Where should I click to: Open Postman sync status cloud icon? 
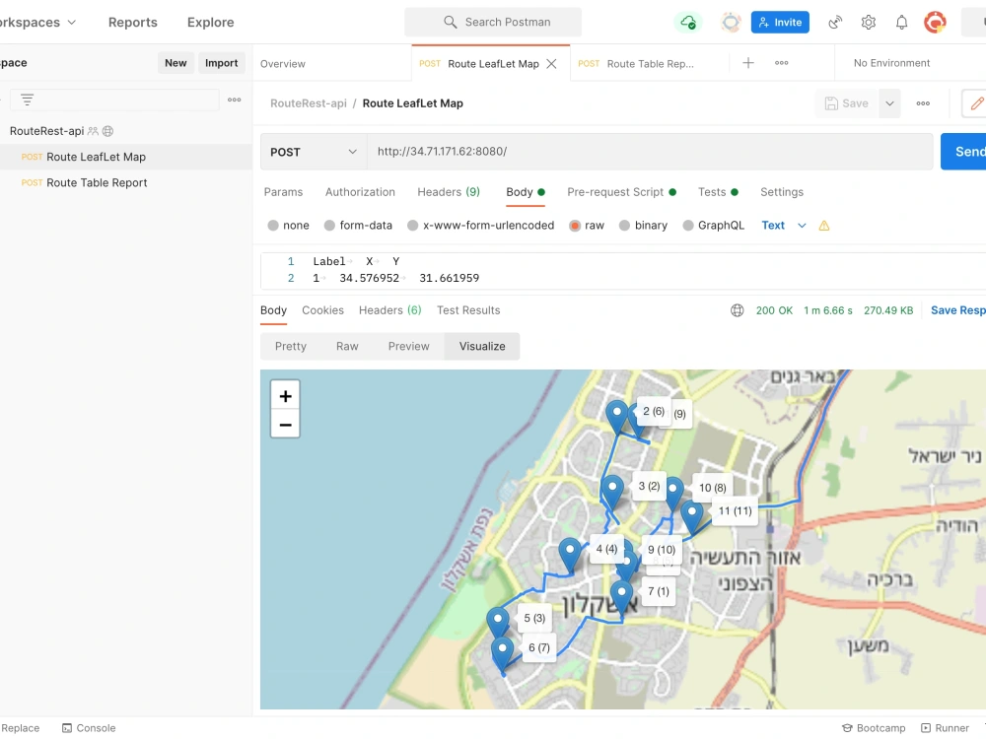pos(688,22)
